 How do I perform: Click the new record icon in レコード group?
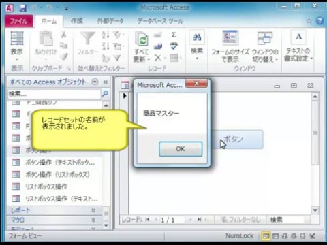[158, 35]
